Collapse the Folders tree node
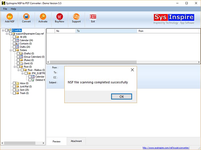The width and height of the screenshot is (201, 150). pos(11,50)
